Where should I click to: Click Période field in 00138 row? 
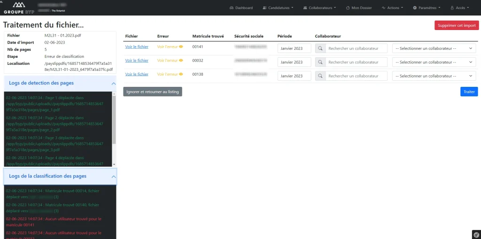(295, 76)
